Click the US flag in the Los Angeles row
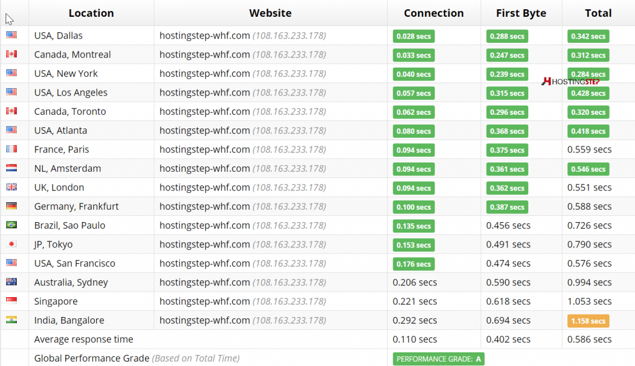The height and width of the screenshot is (366, 635). click(x=11, y=92)
